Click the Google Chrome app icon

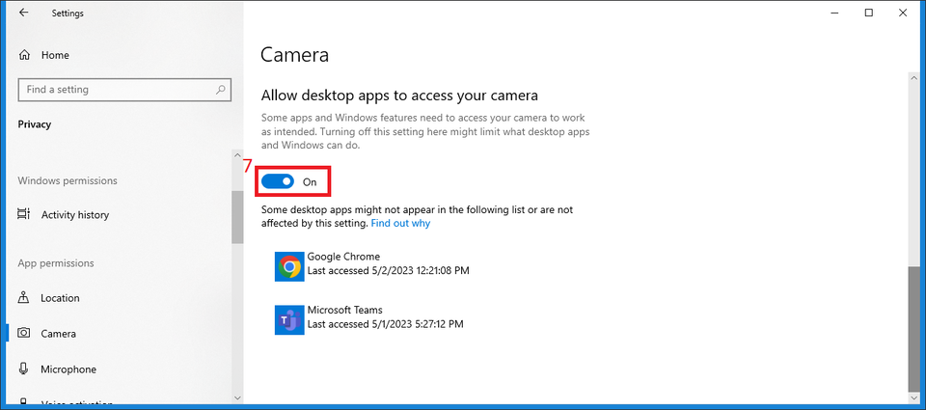(x=289, y=264)
